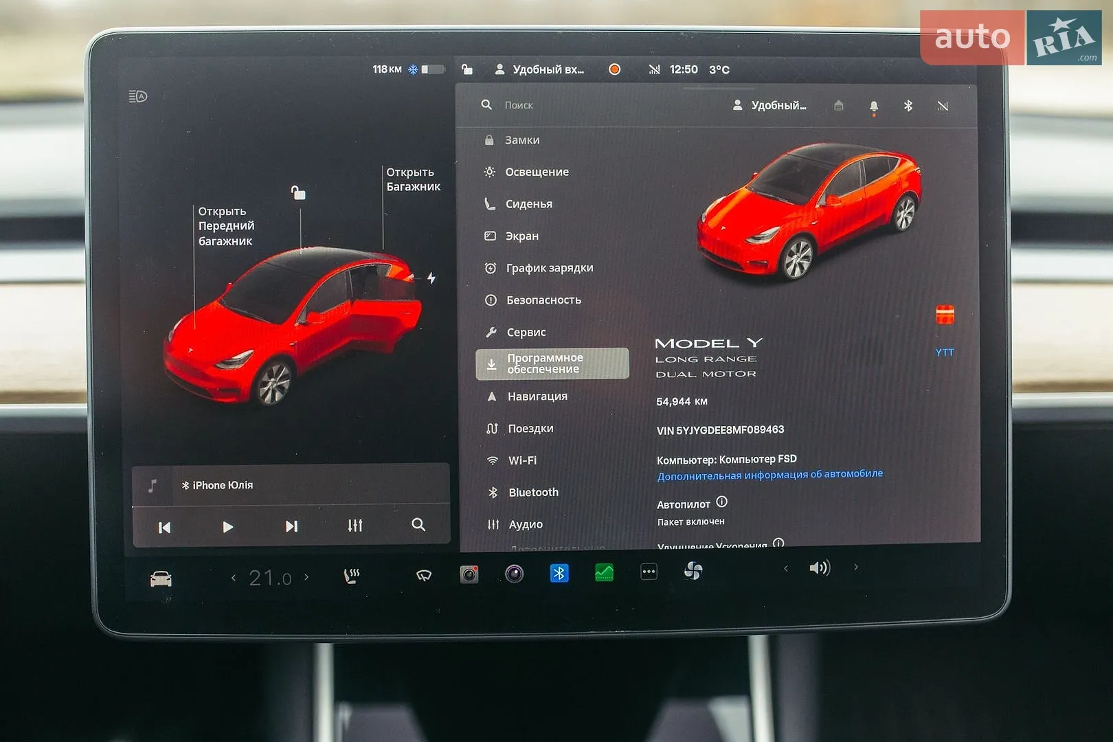
Task: Tap Открыть Передний багажник
Action: pos(226,226)
